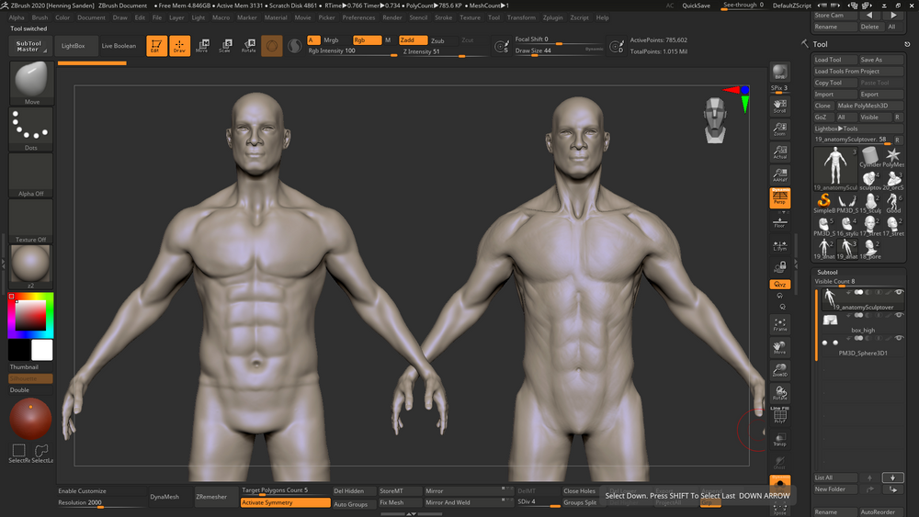Toggle L.Sym local symmetry

click(x=779, y=245)
